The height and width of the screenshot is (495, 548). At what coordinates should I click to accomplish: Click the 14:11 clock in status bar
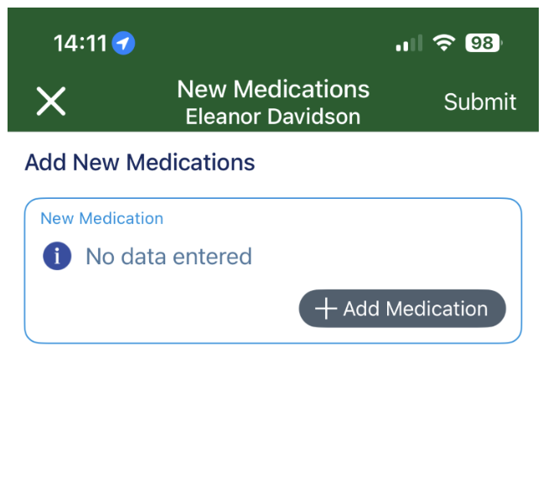coord(80,43)
